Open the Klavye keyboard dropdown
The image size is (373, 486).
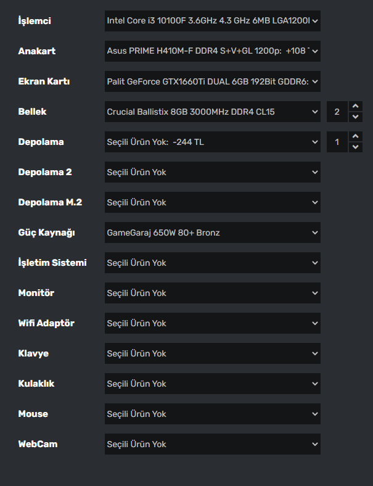pyautogui.click(x=212, y=353)
